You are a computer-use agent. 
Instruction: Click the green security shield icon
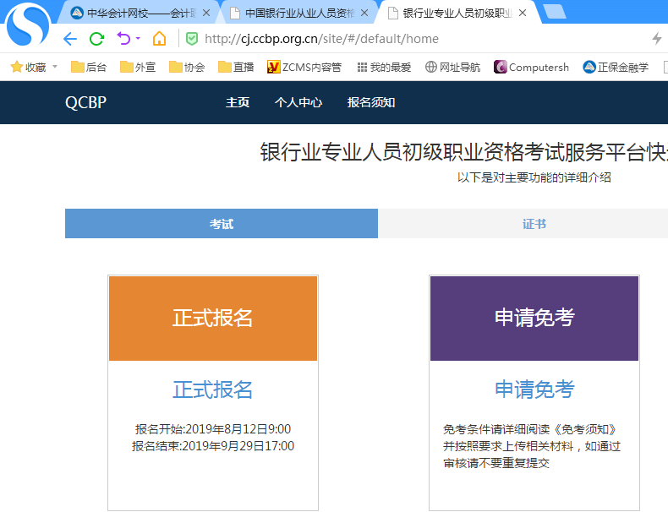(192, 39)
